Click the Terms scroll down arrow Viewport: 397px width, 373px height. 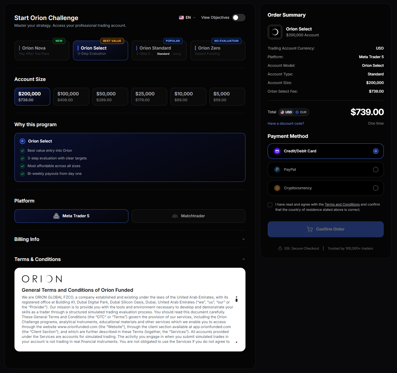point(237,342)
